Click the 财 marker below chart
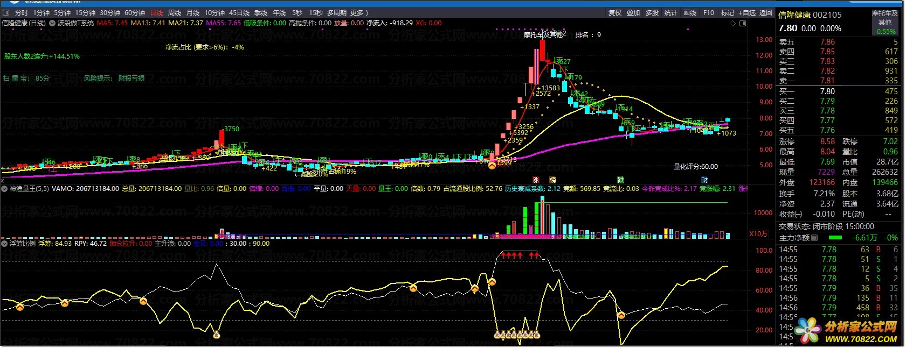The width and height of the screenshot is (906, 348). pos(704,180)
